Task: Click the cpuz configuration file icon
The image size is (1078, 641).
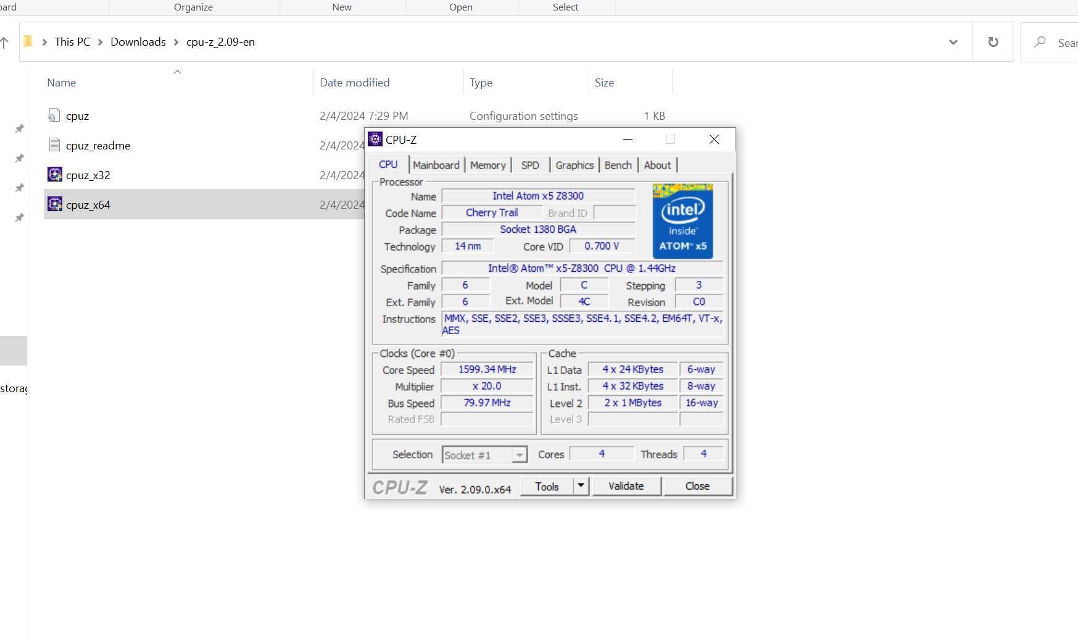Action: (x=54, y=115)
